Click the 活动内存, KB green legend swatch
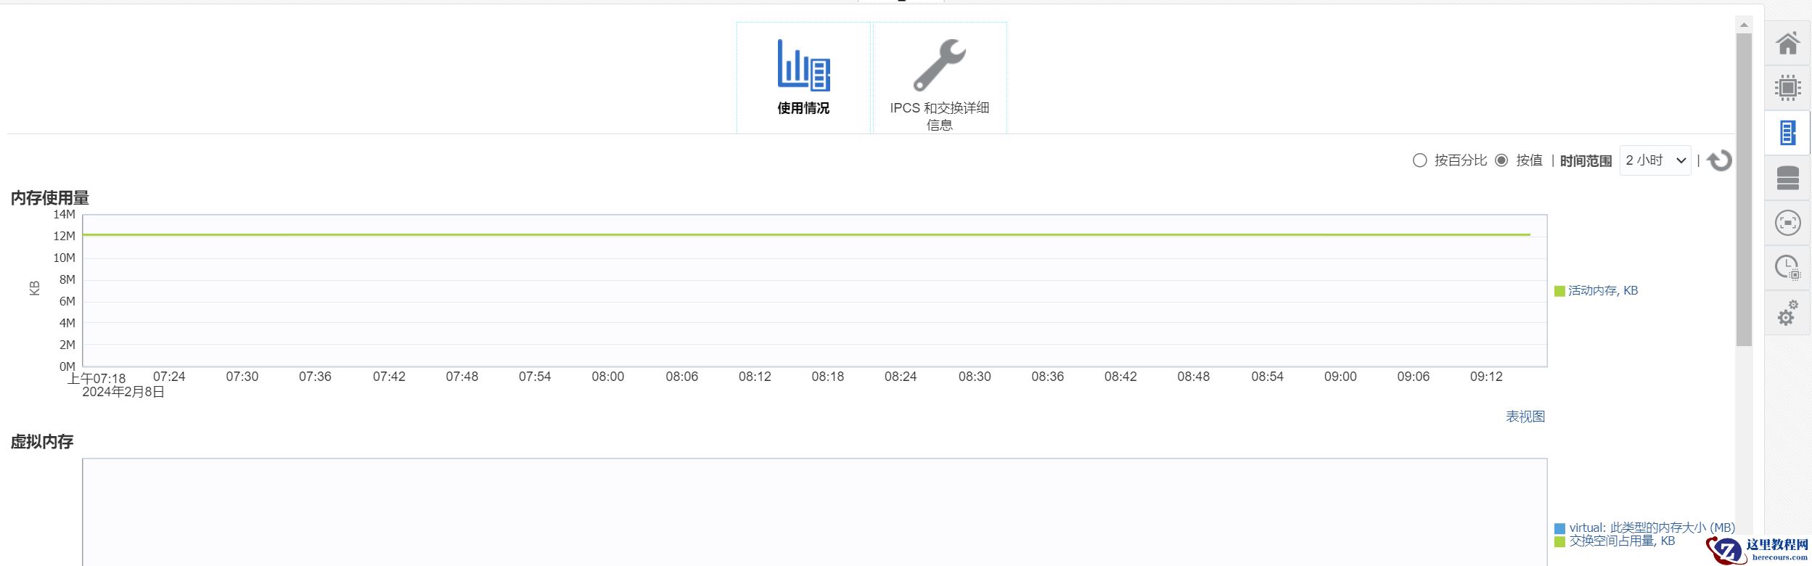Image resolution: width=1812 pixels, height=566 pixels. [1559, 291]
